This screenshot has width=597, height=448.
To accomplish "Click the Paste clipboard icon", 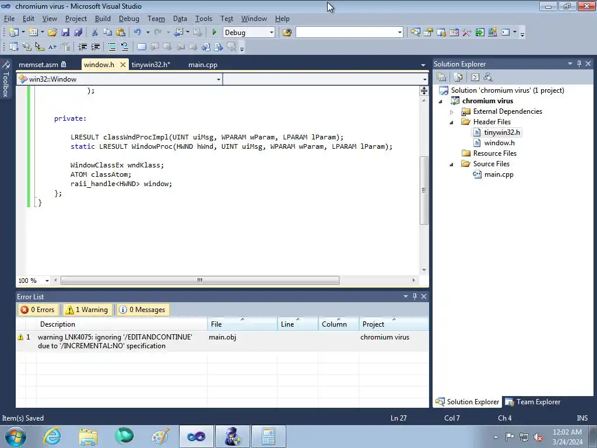I will tap(121, 33).
